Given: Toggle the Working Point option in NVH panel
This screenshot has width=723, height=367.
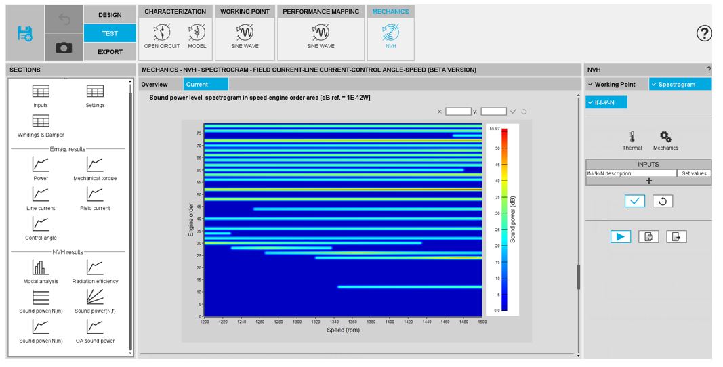Looking at the screenshot, I should point(616,85).
